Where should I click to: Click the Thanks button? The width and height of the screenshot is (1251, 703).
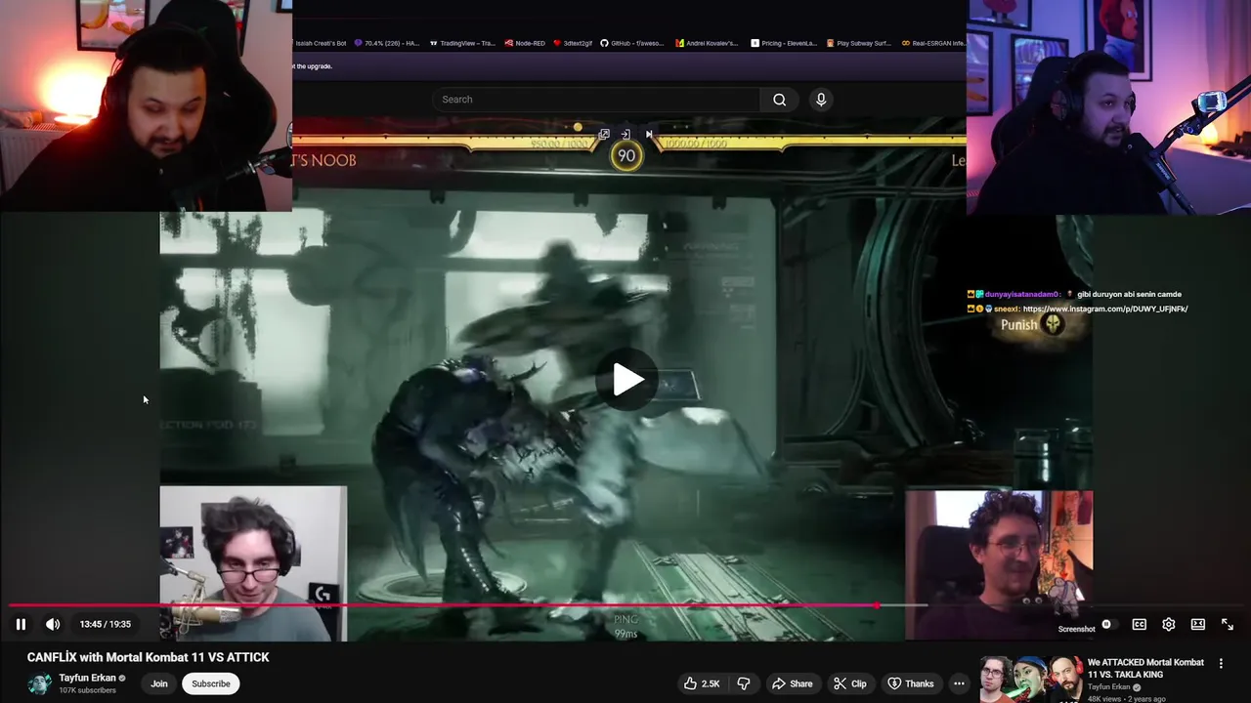[911, 683]
